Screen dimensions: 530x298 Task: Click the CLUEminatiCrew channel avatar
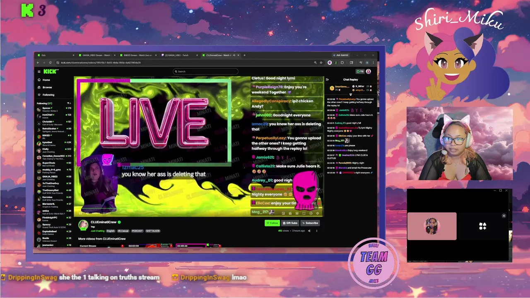pos(83,225)
